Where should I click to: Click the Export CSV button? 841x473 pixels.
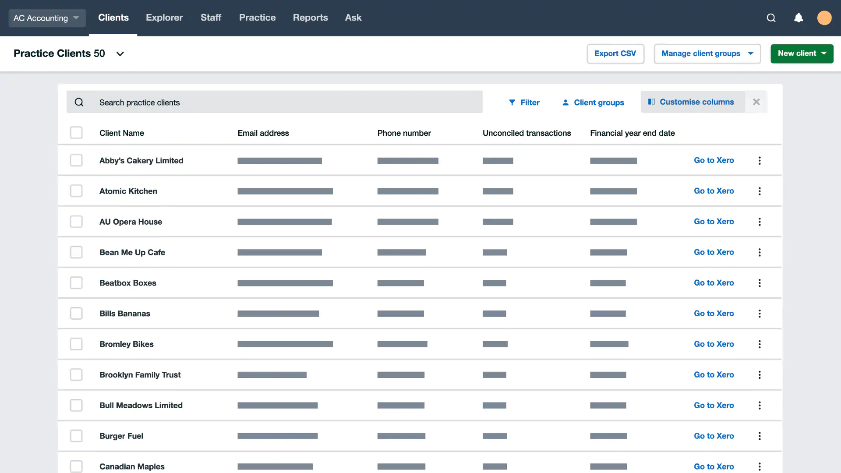tap(615, 53)
